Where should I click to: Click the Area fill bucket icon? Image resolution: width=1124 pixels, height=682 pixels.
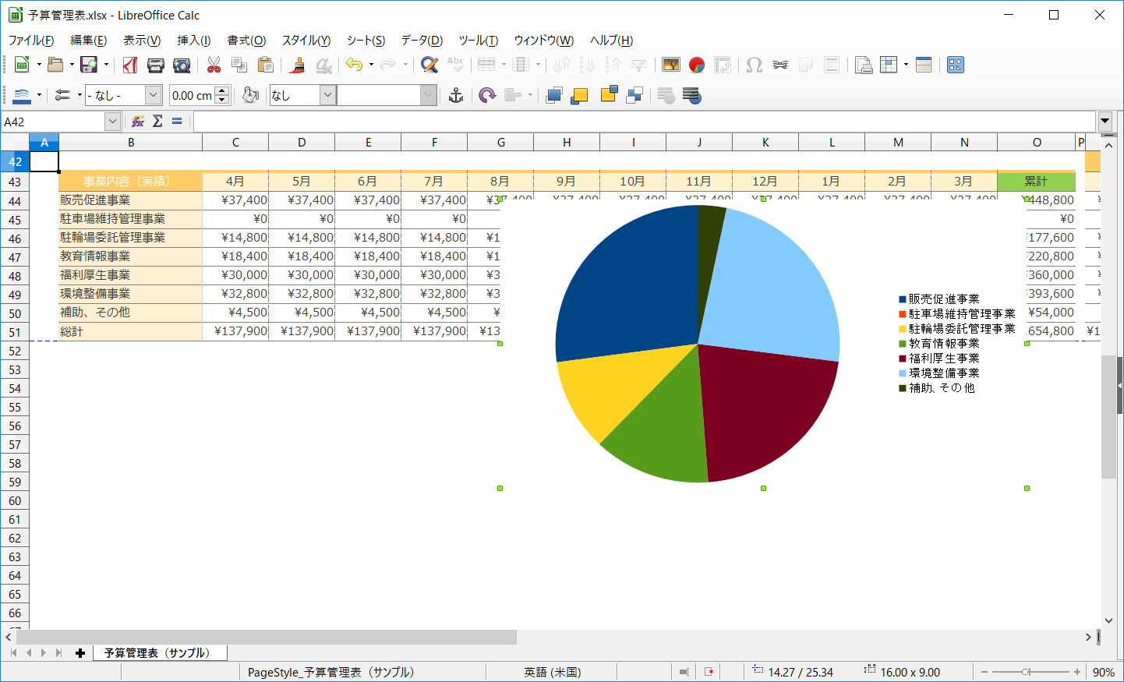click(250, 95)
